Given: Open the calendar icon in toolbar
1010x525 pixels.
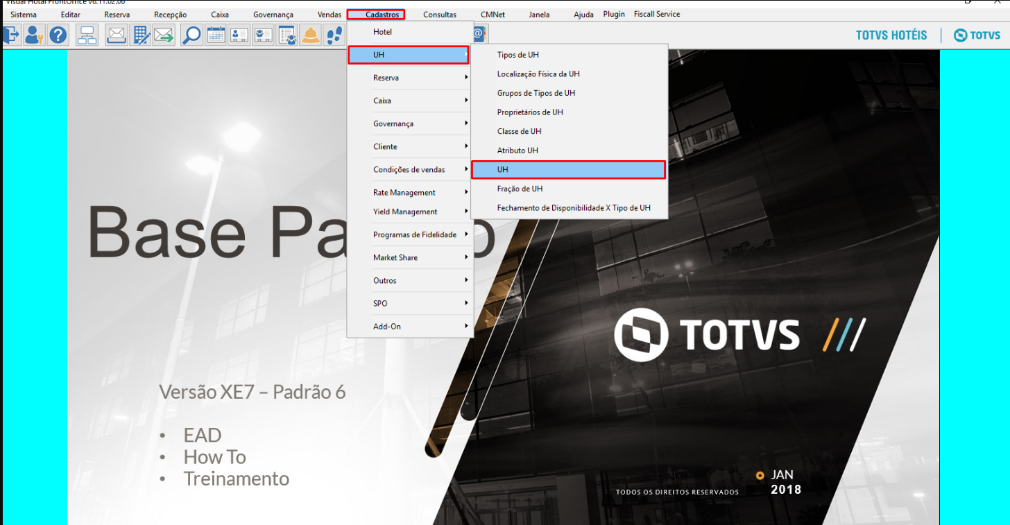Looking at the screenshot, I should coord(216,35).
